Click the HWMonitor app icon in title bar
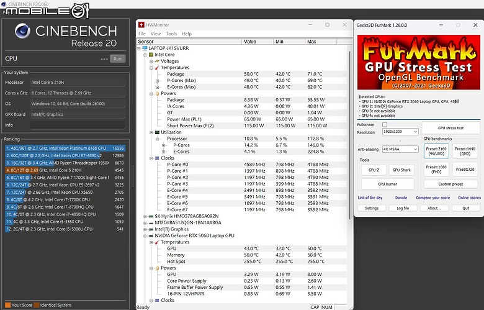This screenshot has width=484, height=310. pos(141,25)
